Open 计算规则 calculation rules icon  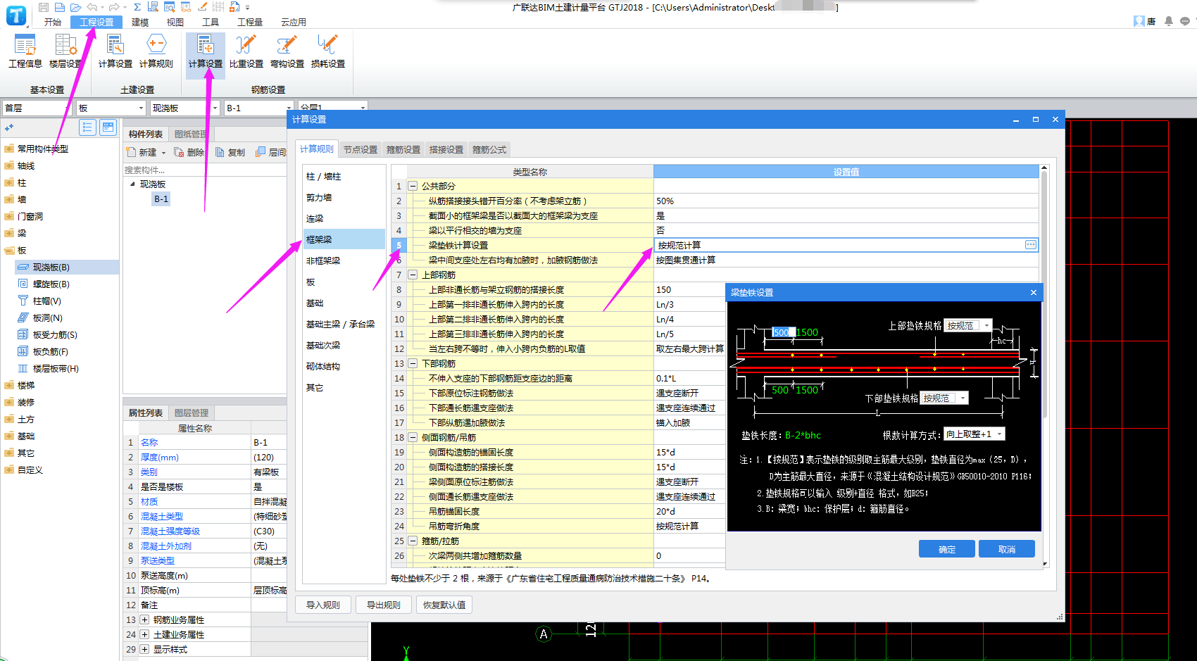pyautogui.click(x=156, y=51)
